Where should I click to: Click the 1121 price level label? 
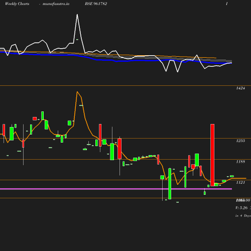(240, 182)
